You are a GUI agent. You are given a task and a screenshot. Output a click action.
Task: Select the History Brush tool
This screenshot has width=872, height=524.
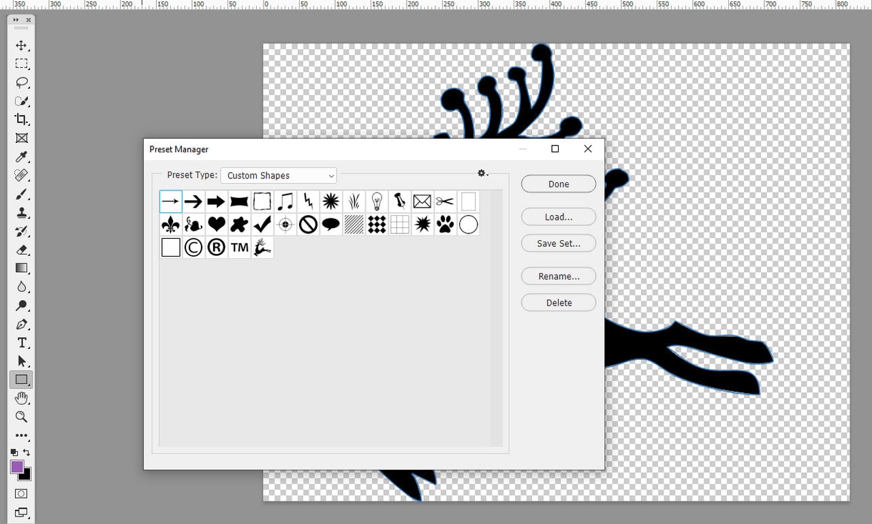22,231
